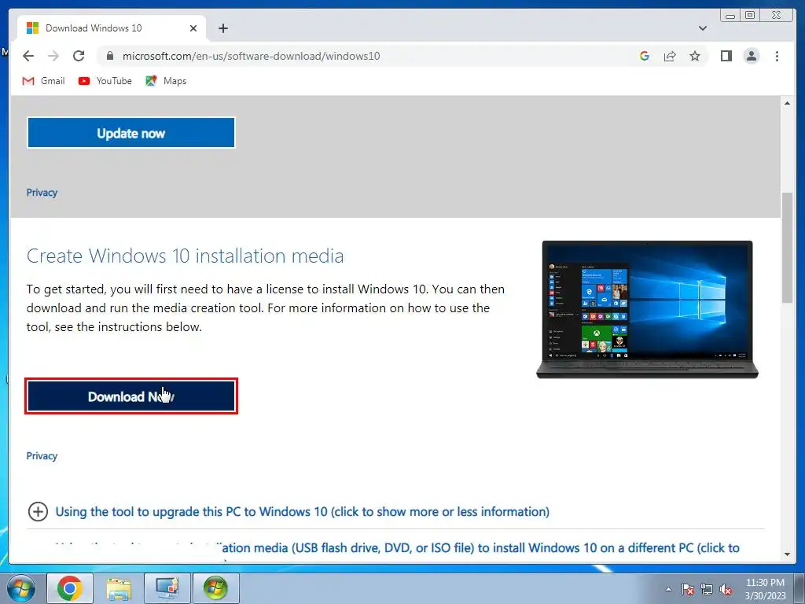Go back using the browser back arrow

28,56
